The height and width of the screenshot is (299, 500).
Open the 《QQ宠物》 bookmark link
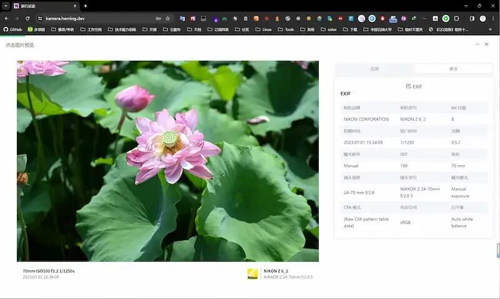pyautogui.click(x=448, y=29)
